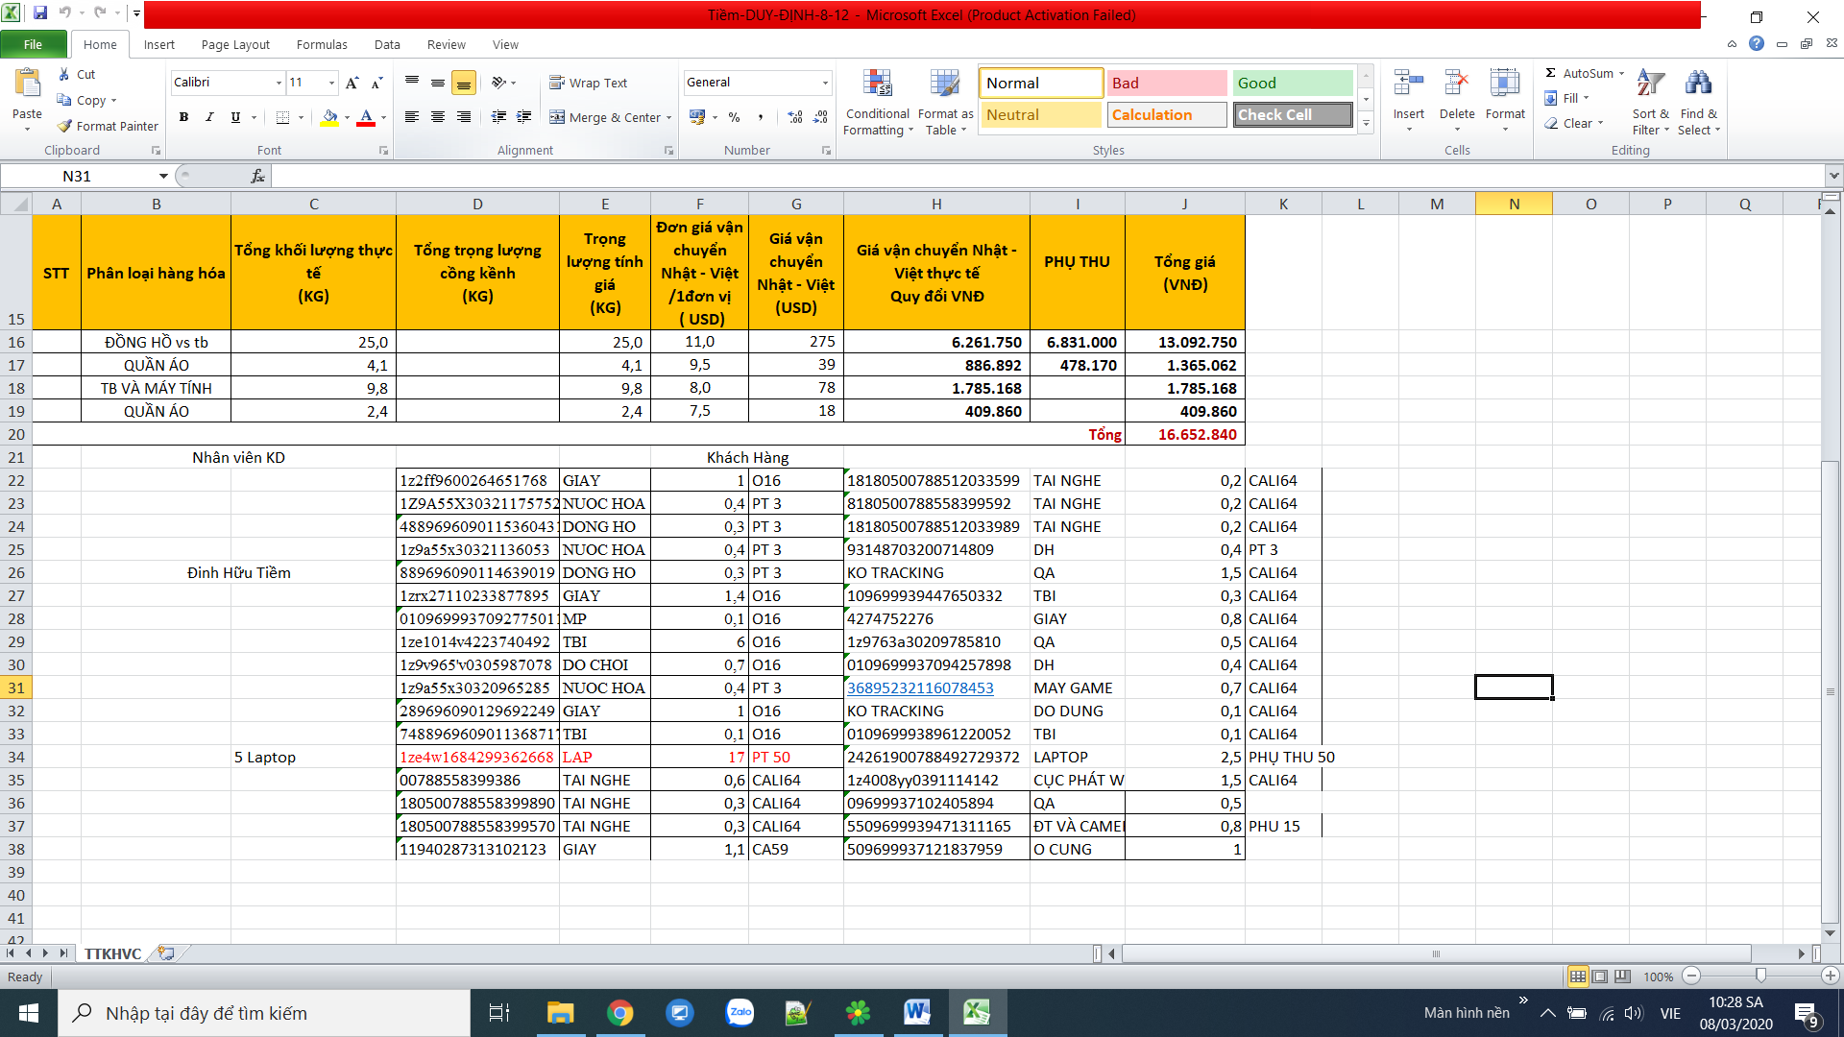The width and height of the screenshot is (1844, 1037).
Task: Select column N header
Action: [x=1514, y=204]
